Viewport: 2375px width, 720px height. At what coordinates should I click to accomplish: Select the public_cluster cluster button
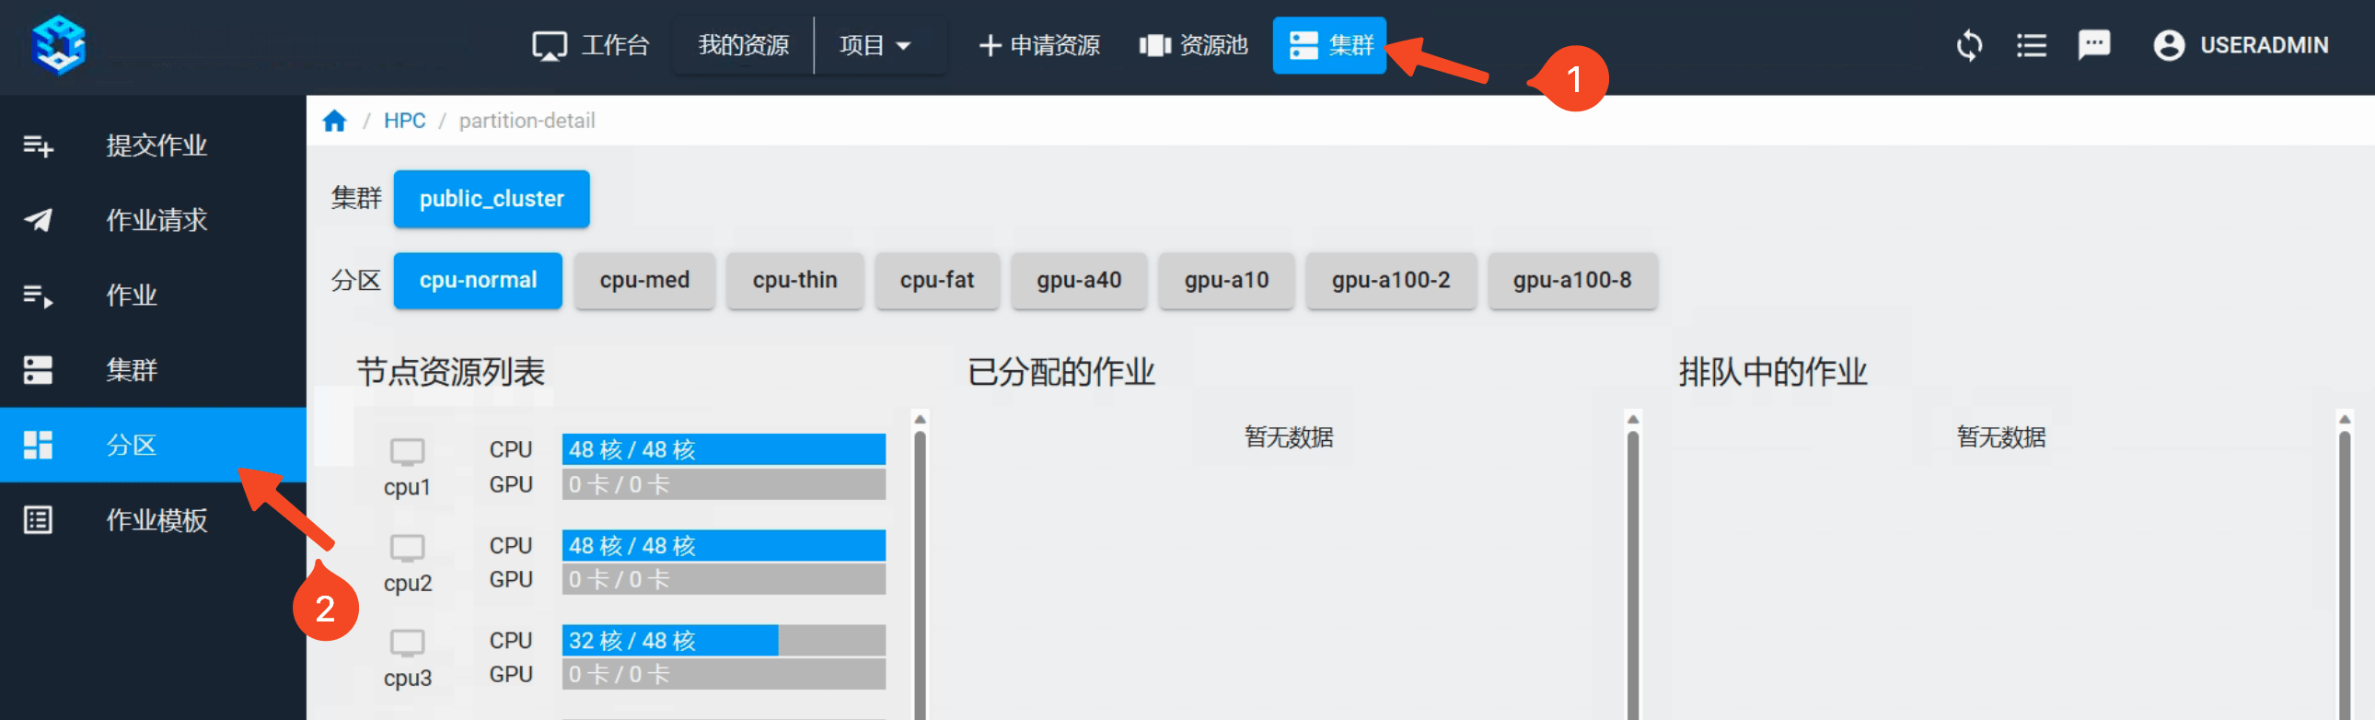tap(492, 199)
